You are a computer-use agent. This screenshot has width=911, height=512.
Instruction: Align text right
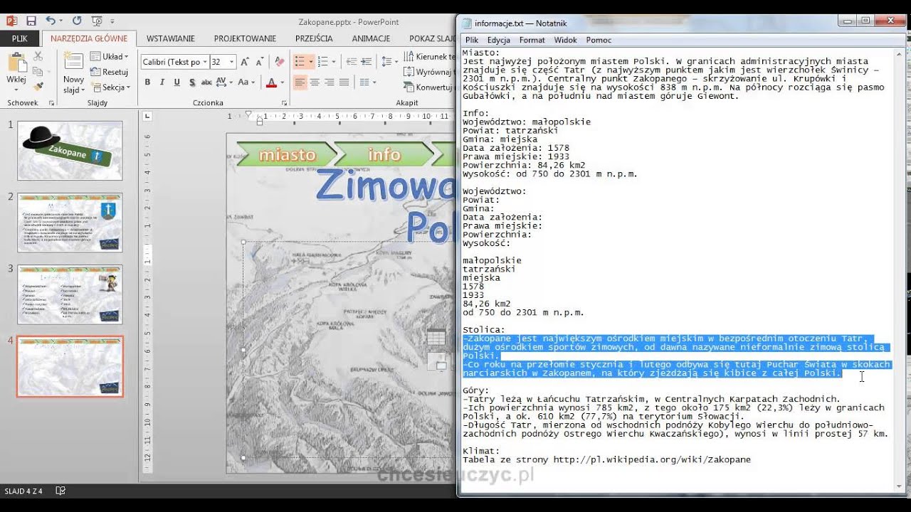pos(330,82)
